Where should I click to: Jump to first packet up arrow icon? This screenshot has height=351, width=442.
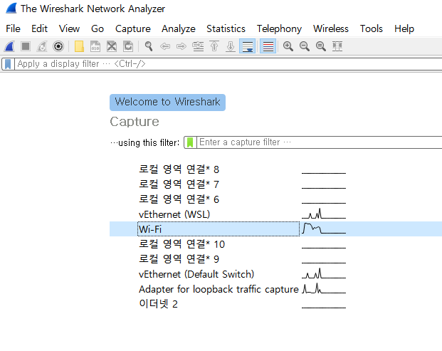point(214,46)
